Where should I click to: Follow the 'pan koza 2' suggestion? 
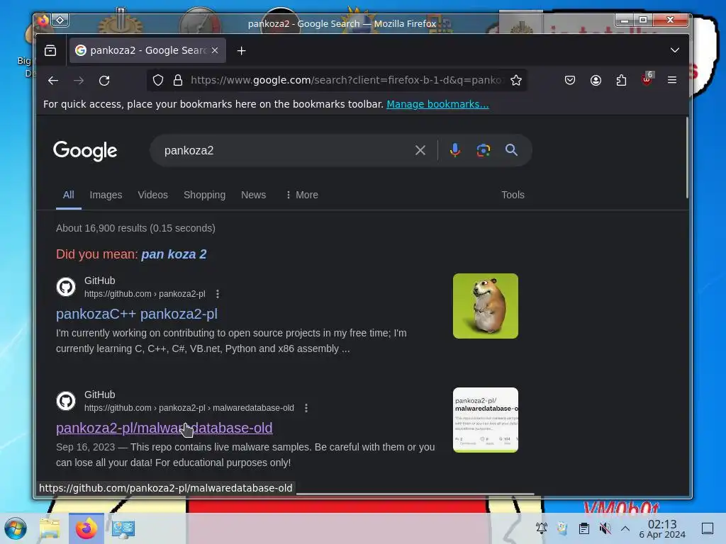click(174, 254)
